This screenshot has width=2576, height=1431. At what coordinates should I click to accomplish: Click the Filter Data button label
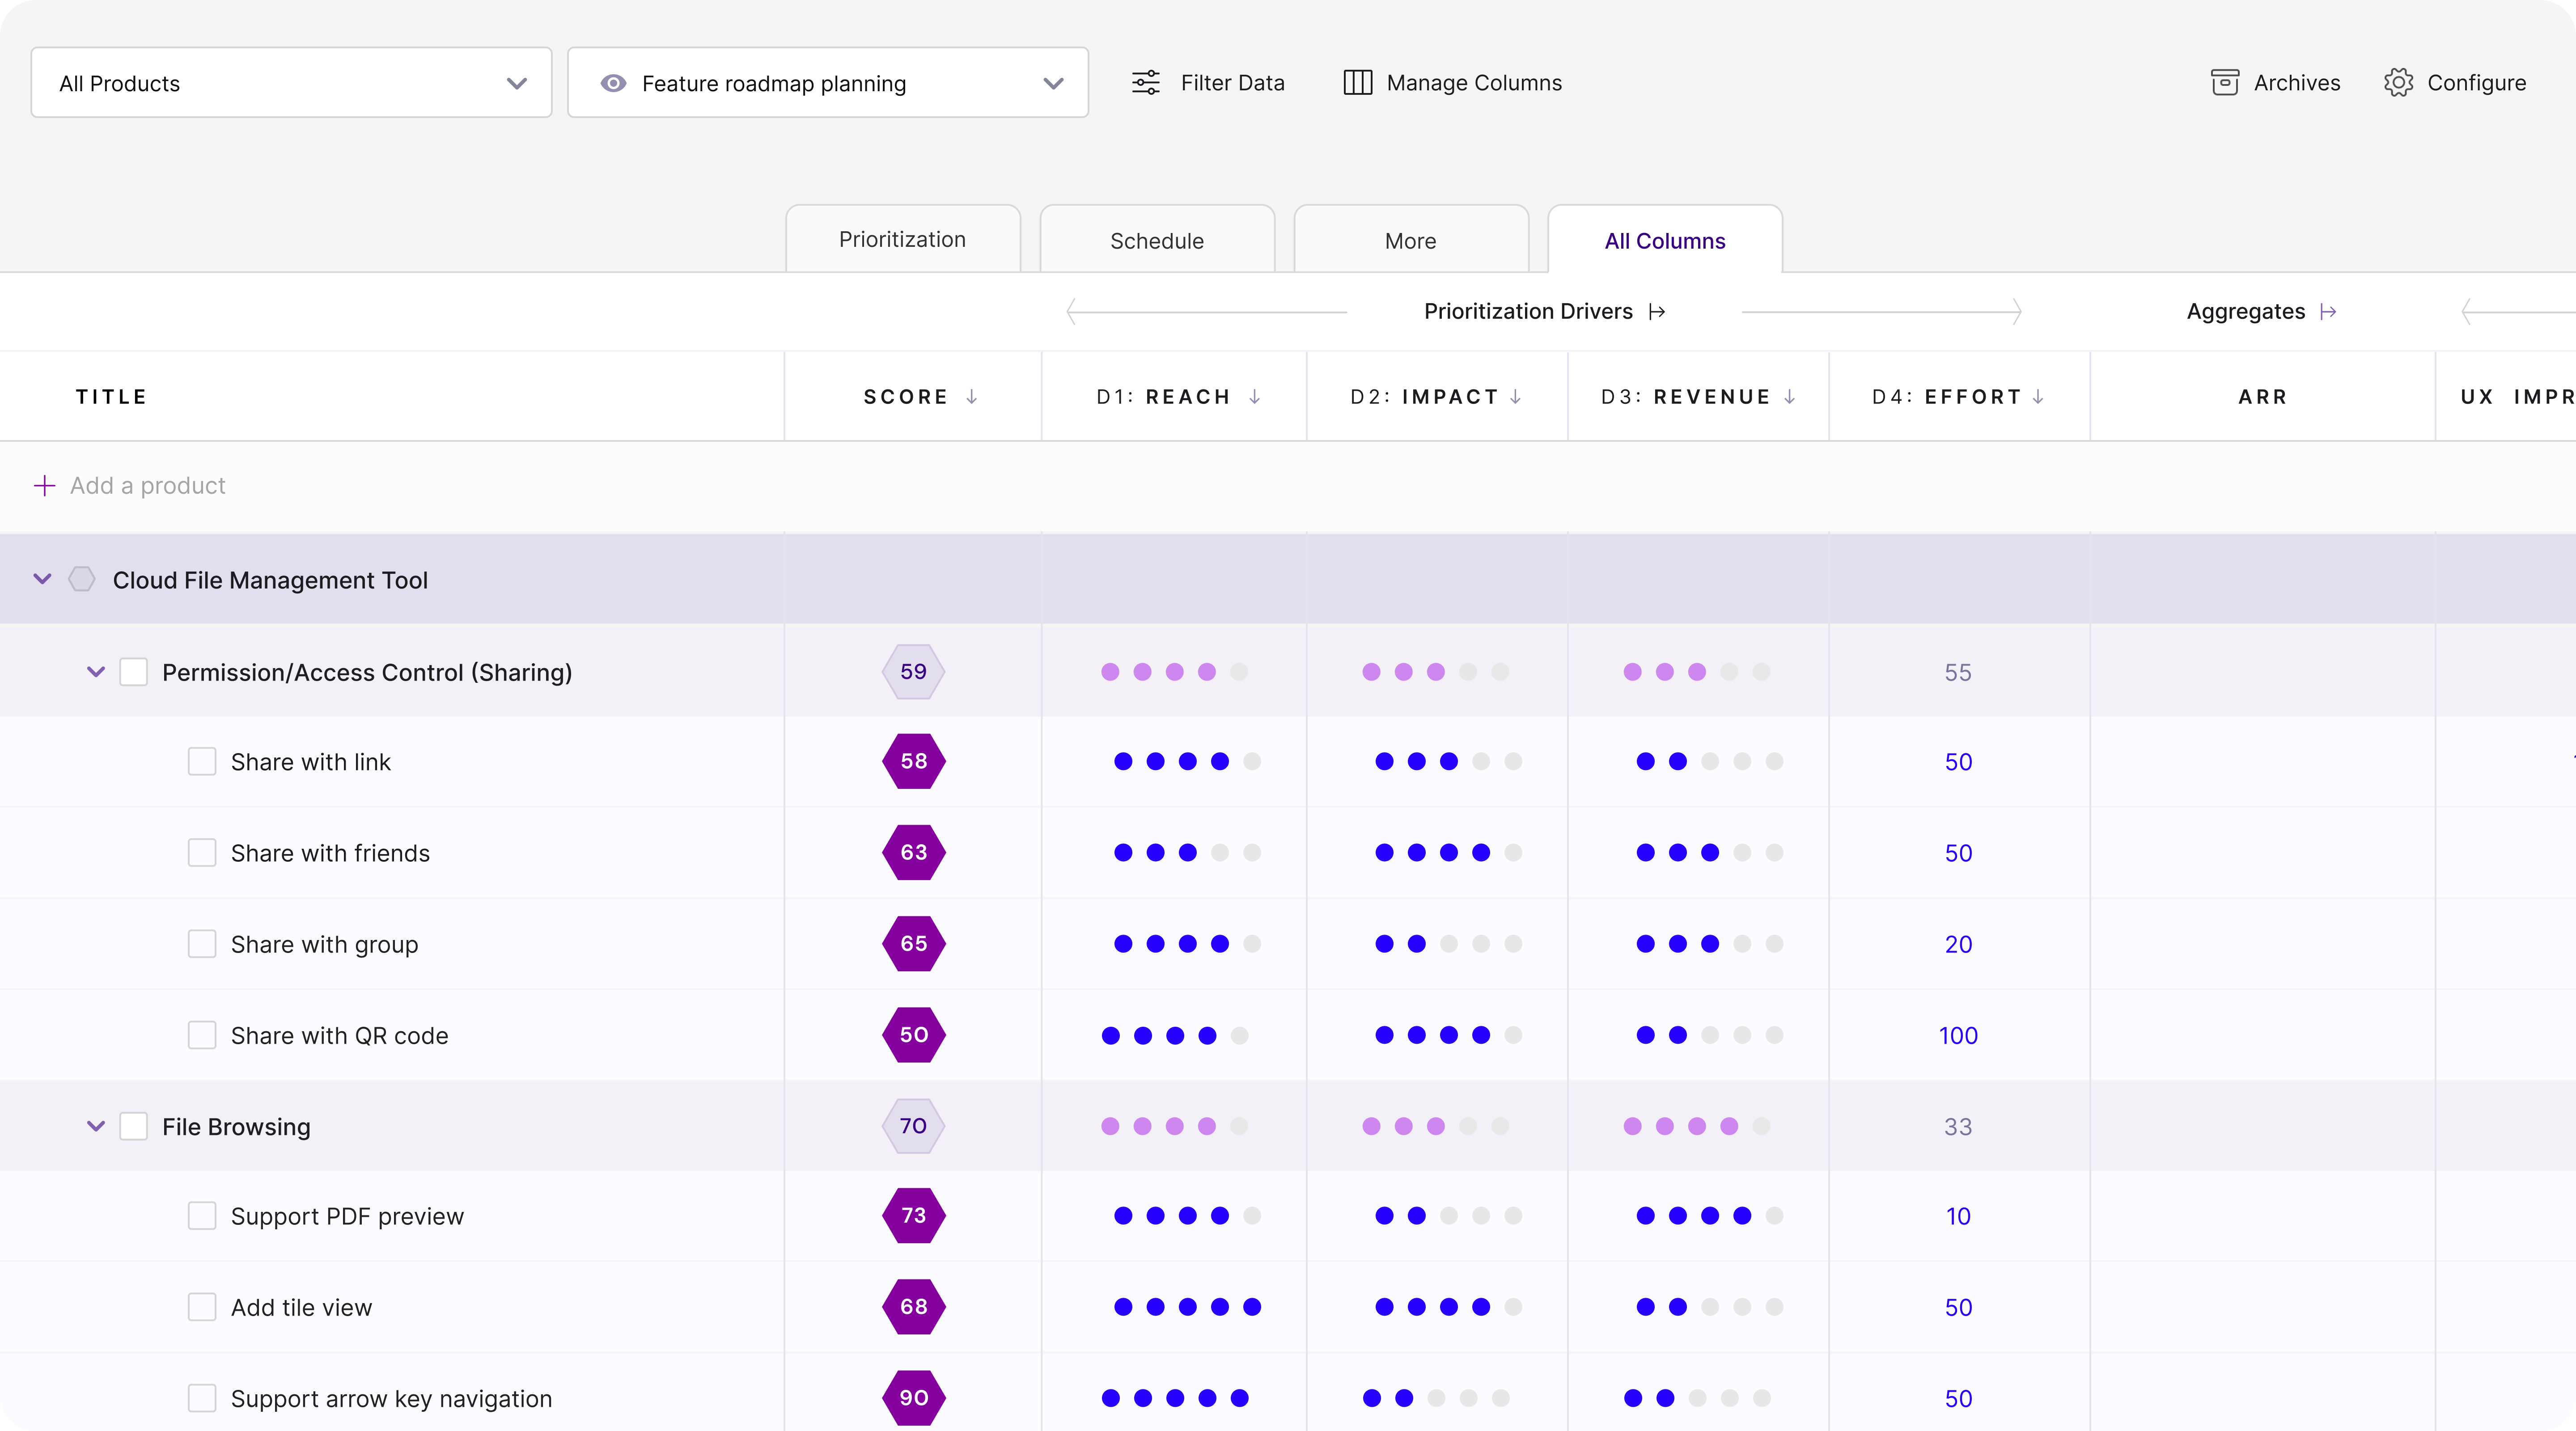click(x=1232, y=83)
